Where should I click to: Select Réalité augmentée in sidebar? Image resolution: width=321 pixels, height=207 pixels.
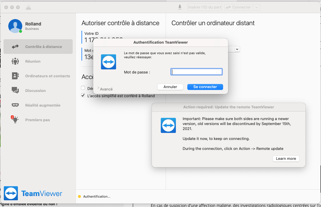tap(38, 105)
